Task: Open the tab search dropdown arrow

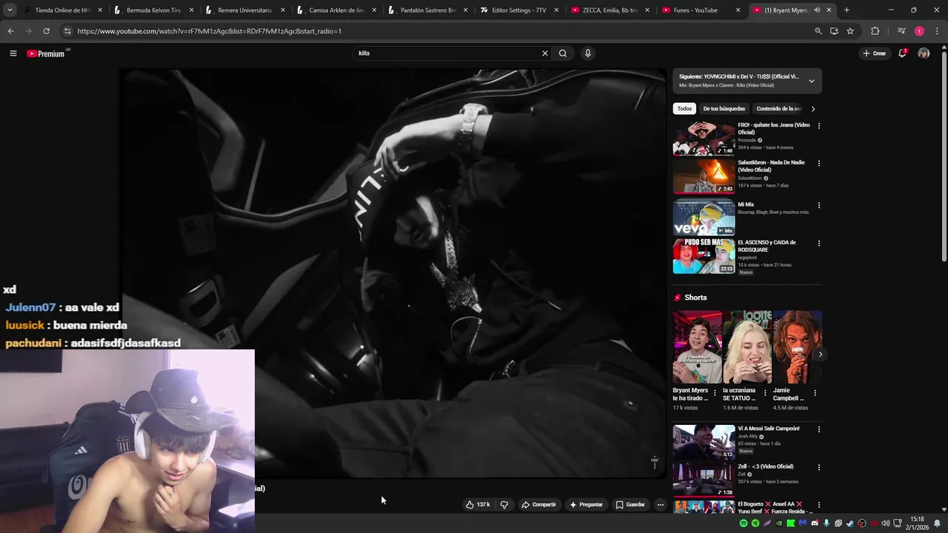Action: [x=10, y=10]
